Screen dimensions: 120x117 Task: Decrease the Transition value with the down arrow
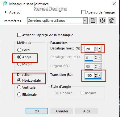(96, 76)
